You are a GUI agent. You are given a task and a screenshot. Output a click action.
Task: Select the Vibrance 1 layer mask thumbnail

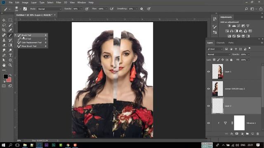tap(239, 123)
